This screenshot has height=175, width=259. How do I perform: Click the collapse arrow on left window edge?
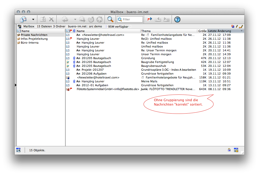tap(16, 85)
